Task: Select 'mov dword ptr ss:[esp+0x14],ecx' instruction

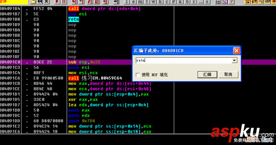Action: point(110,126)
